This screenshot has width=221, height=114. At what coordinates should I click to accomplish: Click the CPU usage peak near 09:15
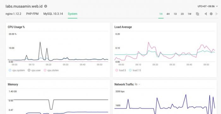click(x=40, y=42)
